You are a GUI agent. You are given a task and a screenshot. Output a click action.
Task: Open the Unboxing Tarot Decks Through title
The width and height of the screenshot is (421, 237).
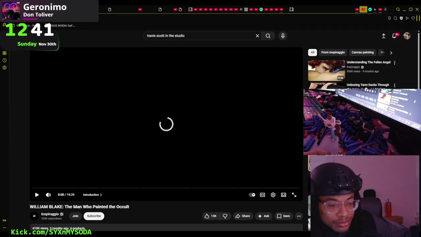click(x=368, y=85)
